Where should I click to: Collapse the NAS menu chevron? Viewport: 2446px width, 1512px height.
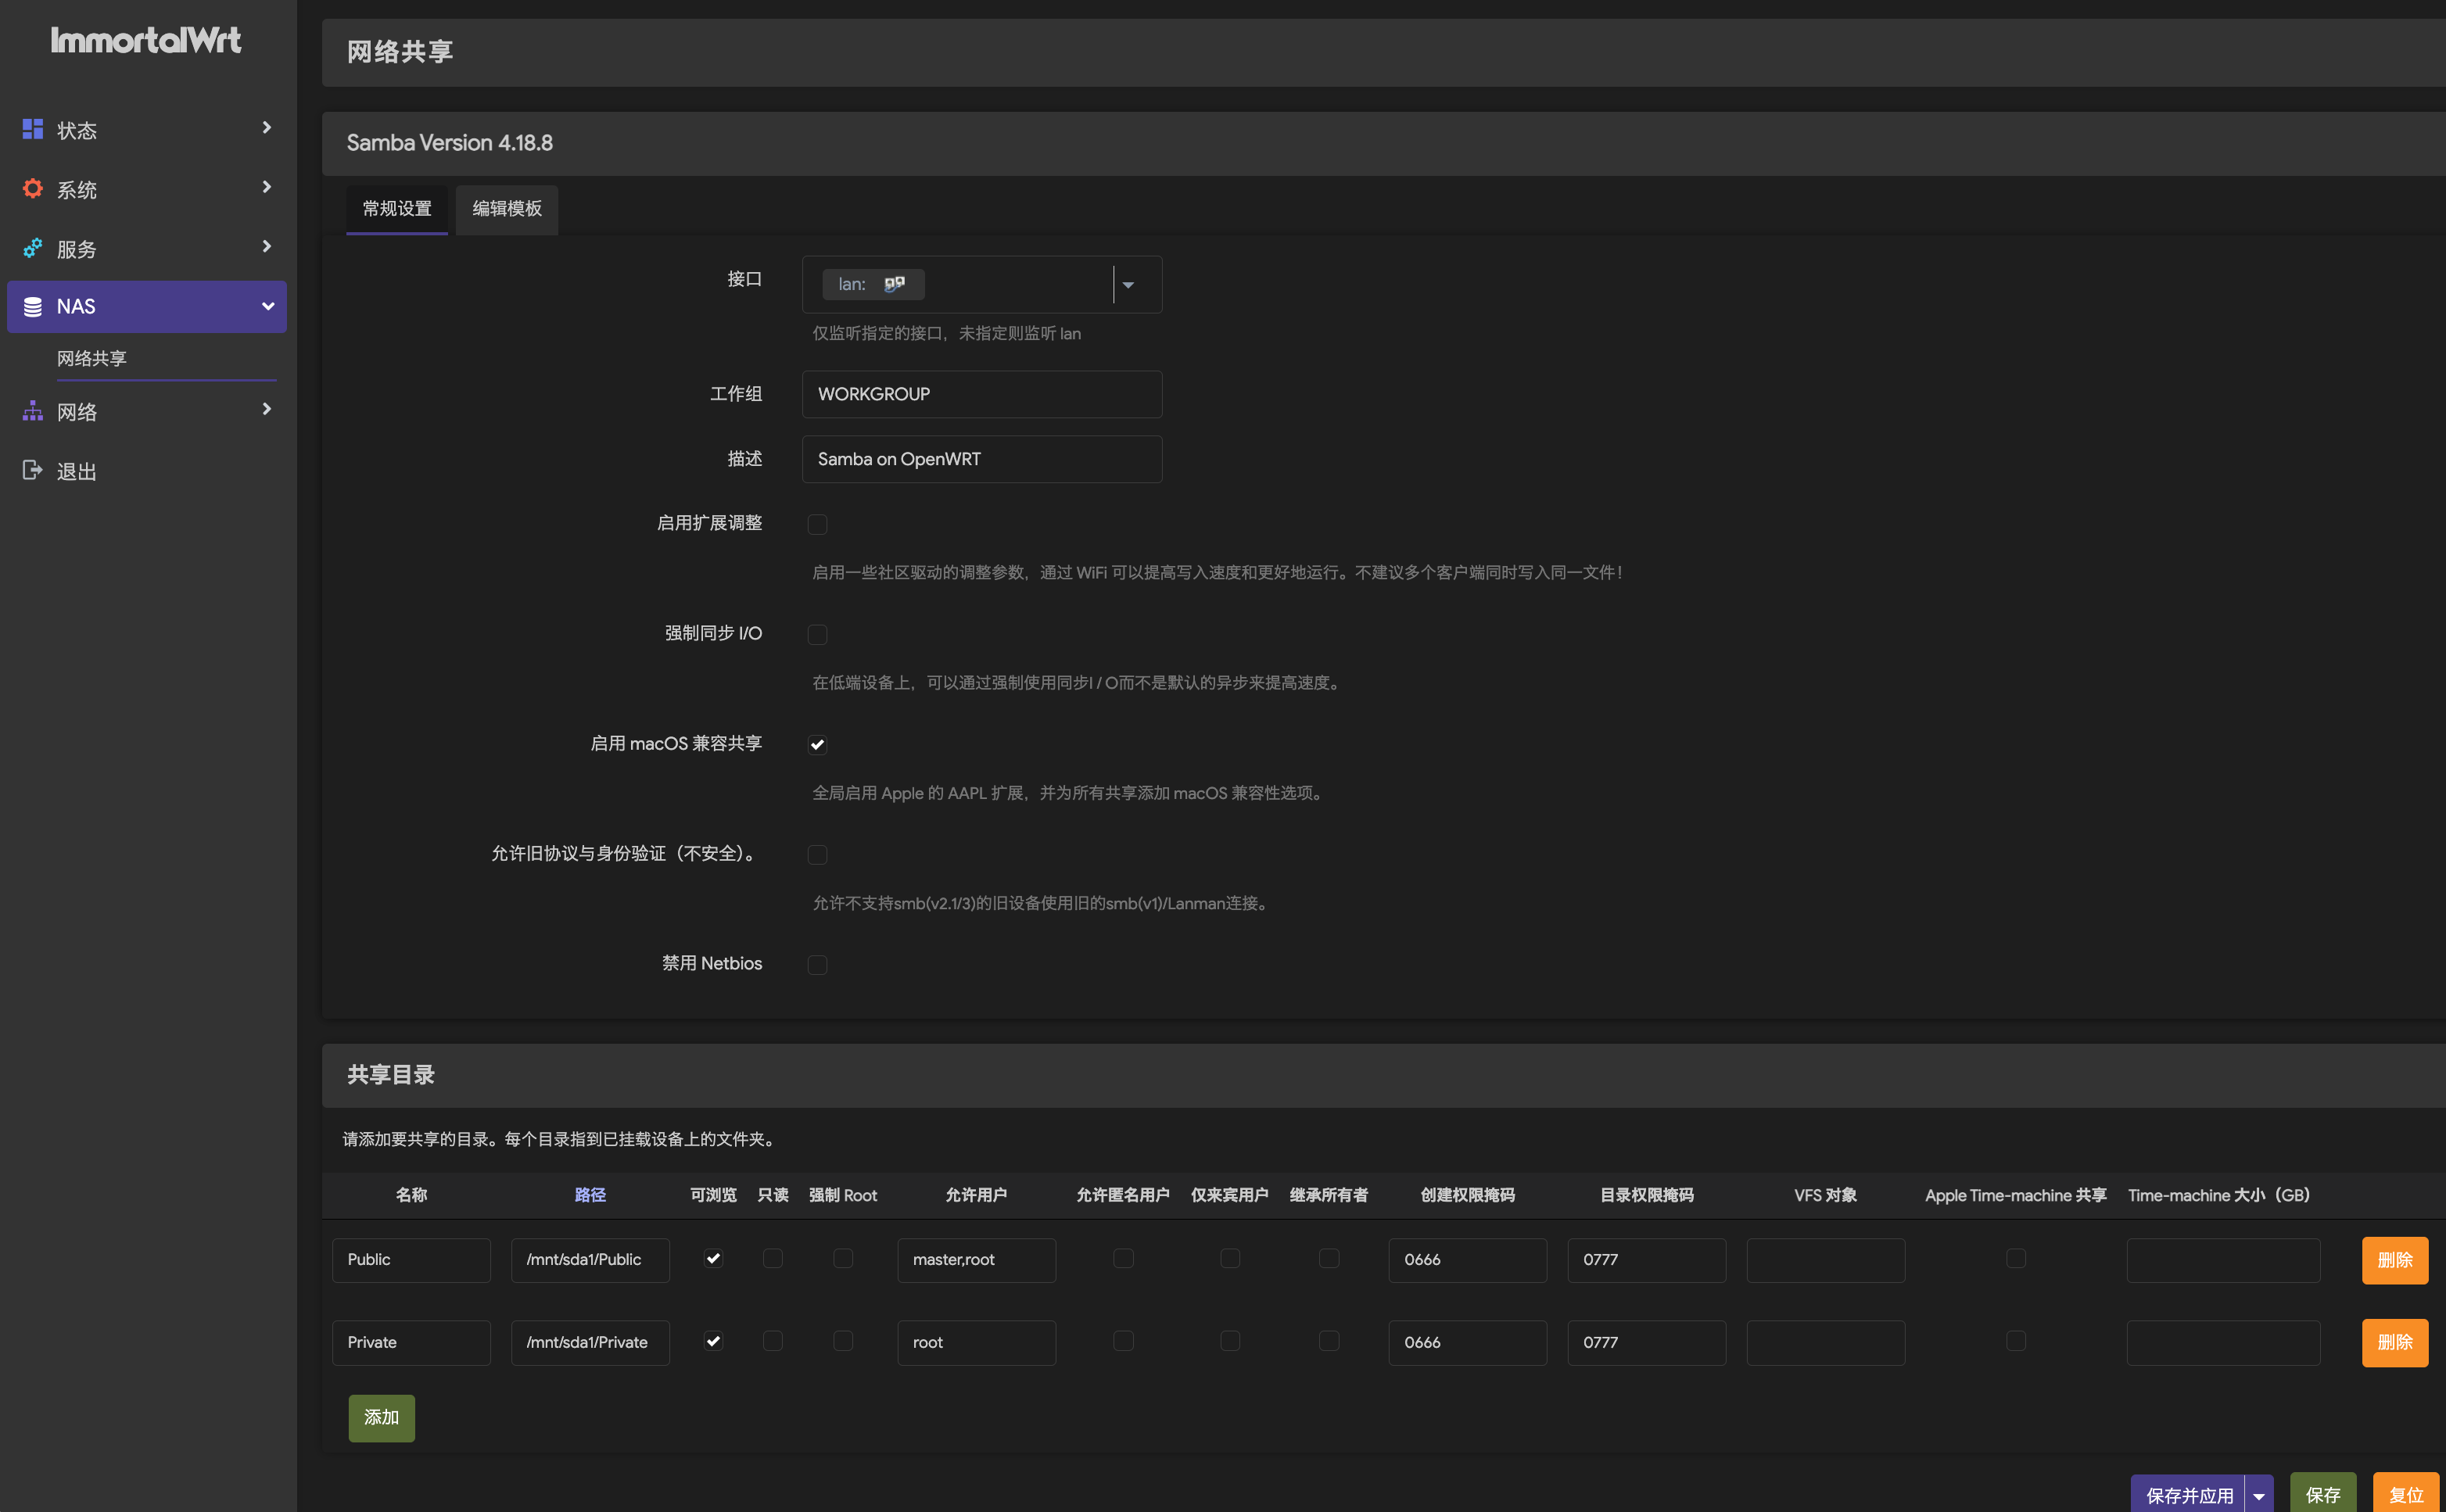(x=267, y=306)
